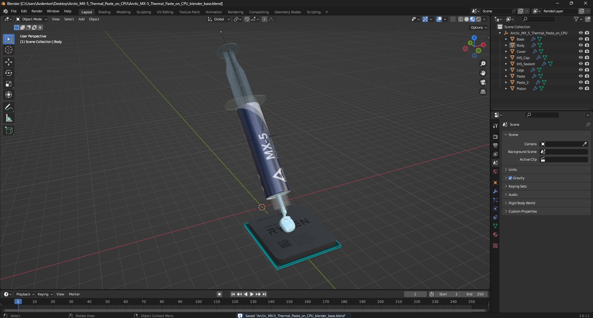Open the Tool properties tab
This screenshot has height=318, width=593.
pyautogui.click(x=495, y=125)
